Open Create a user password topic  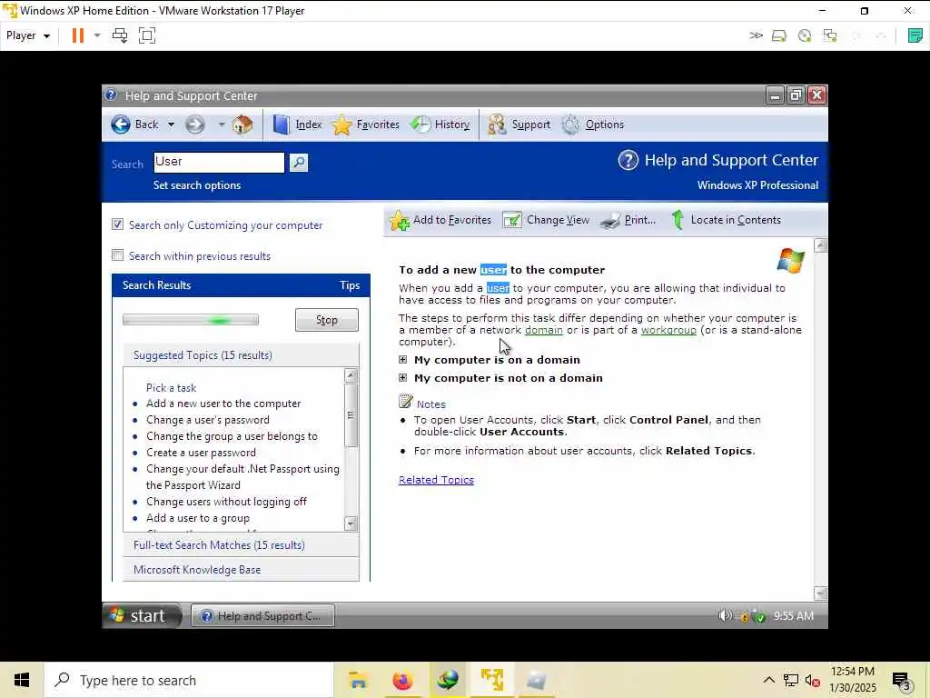(x=201, y=453)
